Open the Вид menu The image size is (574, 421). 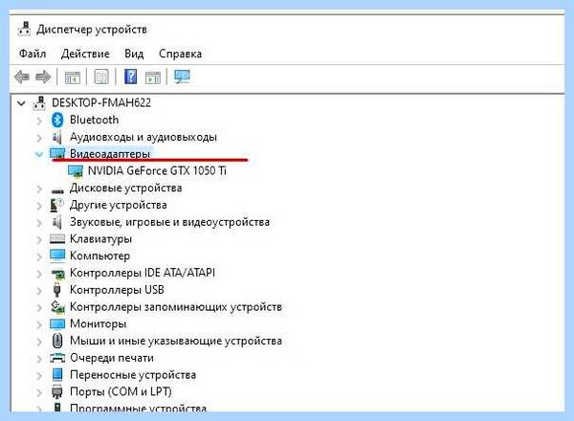134,54
